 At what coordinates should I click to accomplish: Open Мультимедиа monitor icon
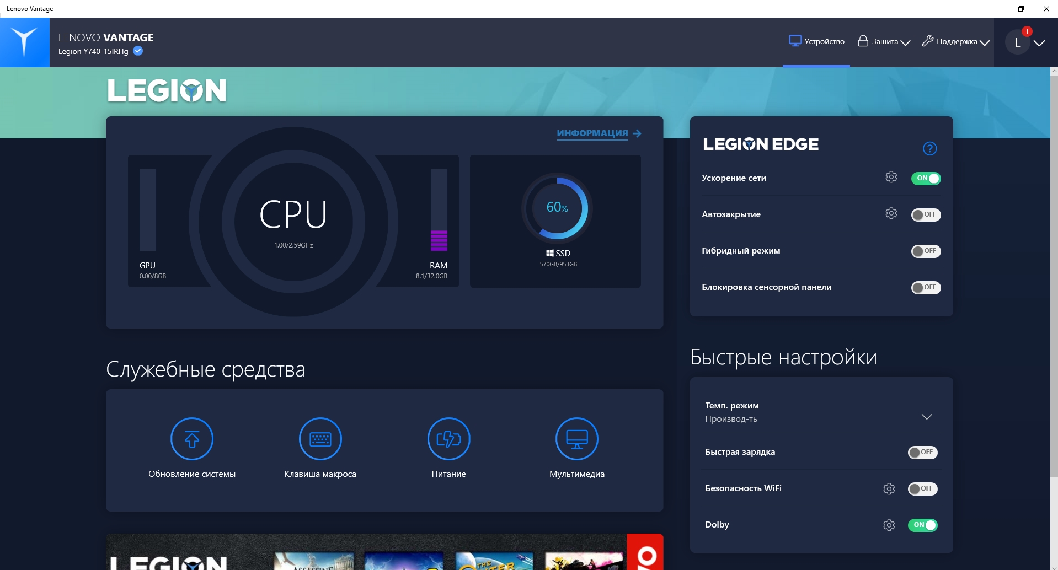click(x=577, y=439)
